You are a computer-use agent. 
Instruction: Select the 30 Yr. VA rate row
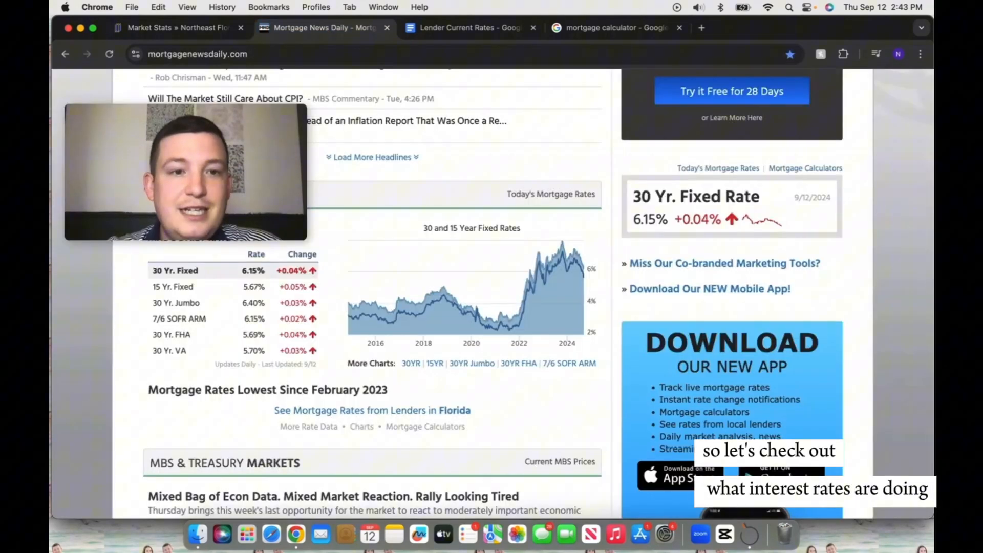click(x=234, y=351)
